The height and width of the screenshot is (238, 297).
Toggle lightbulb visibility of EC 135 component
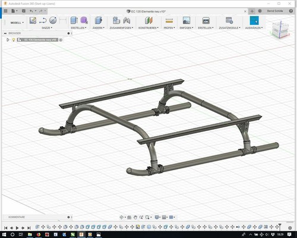click(x=14, y=40)
